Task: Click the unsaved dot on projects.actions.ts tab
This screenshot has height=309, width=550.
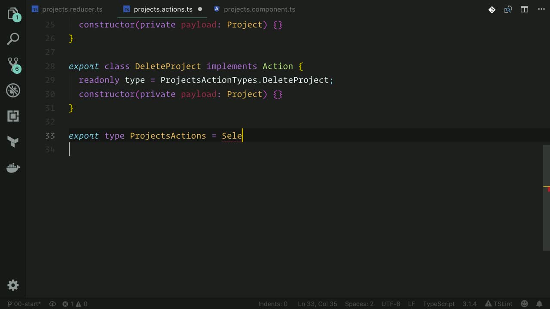Action: (x=200, y=9)
